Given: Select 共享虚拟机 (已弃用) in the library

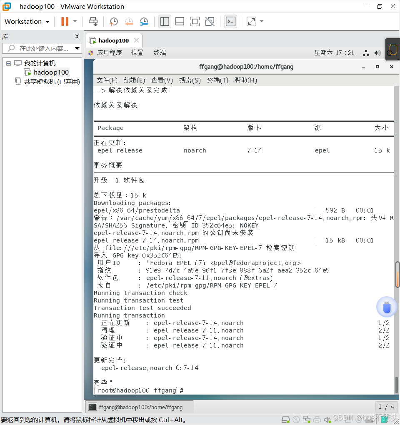Looking at the screenshot, I should (x=52, y=81).
